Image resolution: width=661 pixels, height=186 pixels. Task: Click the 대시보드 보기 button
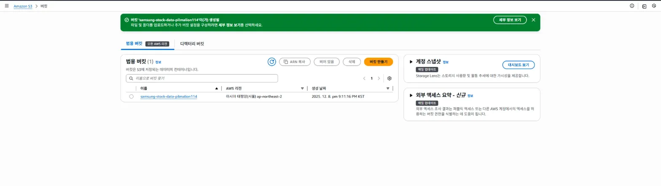pos(518,65)
